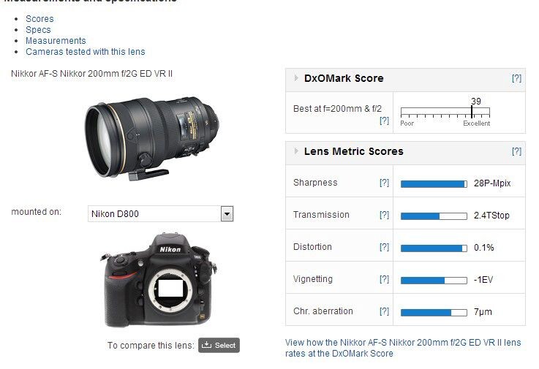Screen dimensions: 539x369
Task: Open the mounted-on camera dropdown arrow
Action: 227,213
